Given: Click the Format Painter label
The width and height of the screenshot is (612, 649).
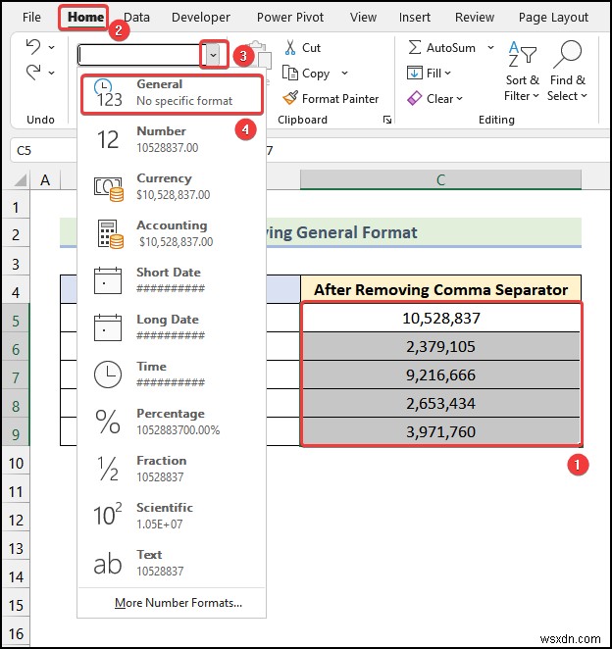Looking at the screenshot, I should coord(340,98).
